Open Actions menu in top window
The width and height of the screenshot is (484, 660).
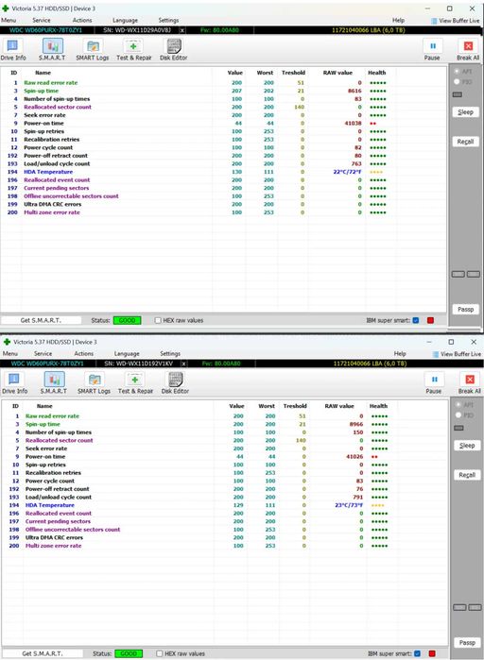(x=82, y=20)
